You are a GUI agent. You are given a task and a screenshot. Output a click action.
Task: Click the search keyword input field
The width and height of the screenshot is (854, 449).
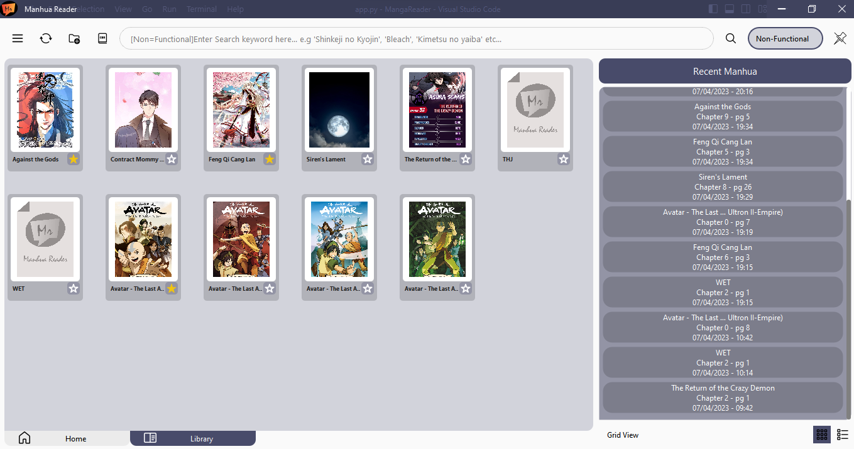tap(417, 38)
